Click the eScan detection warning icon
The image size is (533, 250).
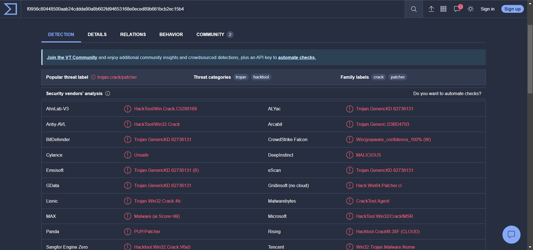(350, 170)
